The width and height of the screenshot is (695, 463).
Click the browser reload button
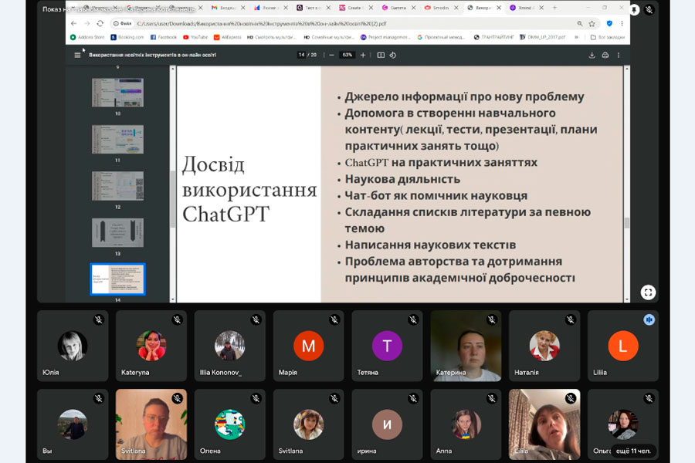coord(100,23)
